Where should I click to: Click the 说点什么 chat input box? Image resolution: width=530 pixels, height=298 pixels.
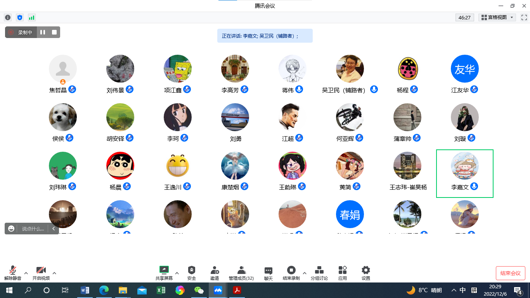(x=33, y=229)
